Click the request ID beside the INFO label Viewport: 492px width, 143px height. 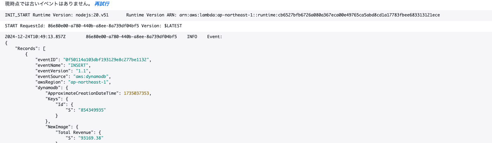tap(131, 37)
